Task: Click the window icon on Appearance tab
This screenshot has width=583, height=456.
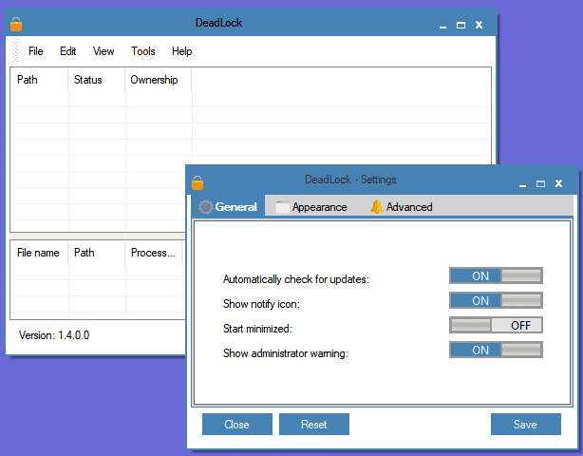Action: (282, 207)
